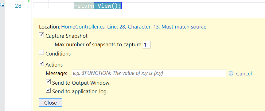Select line number 28 in the margin
This screenshot has width=265, height=111.
[18, 6]
